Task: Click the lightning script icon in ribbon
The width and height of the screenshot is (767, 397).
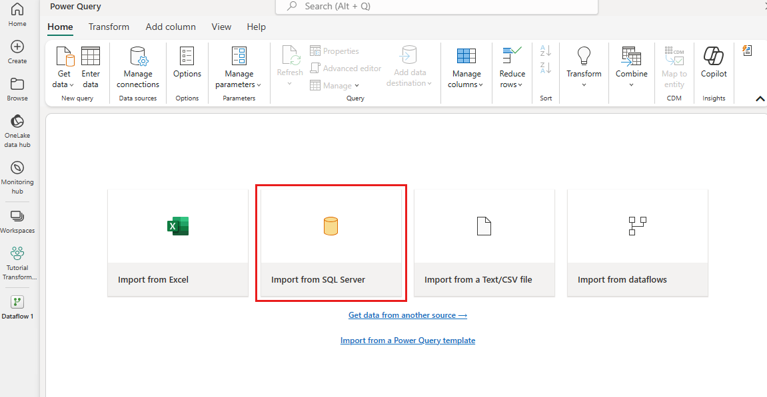Action: [747, 51]
